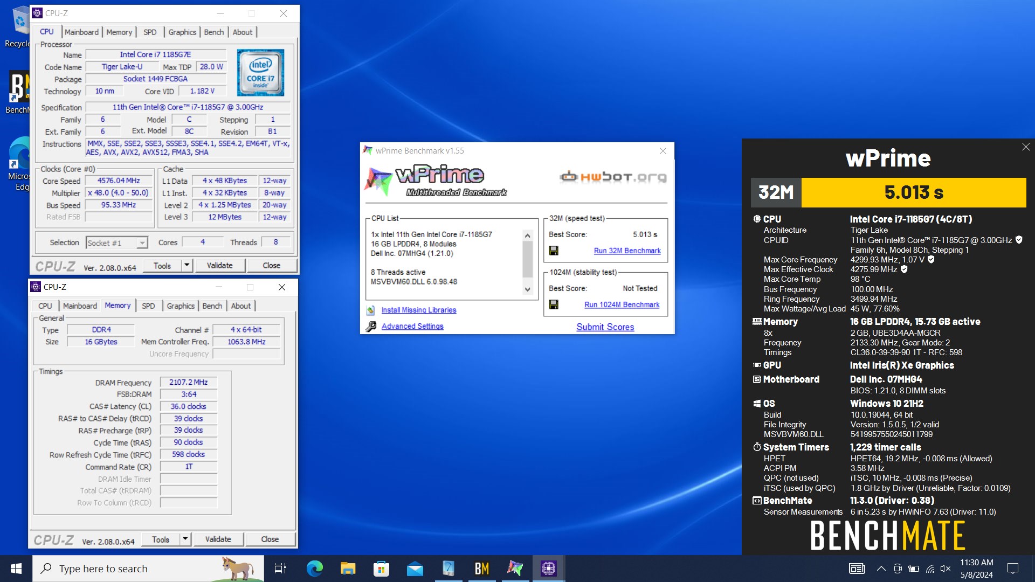
Task: Expand the Tools dropdown arrow in top CPU-Z
Action: [187, 265]
